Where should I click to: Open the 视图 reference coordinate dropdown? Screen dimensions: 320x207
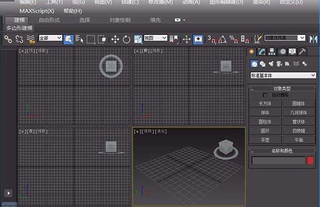156,38
